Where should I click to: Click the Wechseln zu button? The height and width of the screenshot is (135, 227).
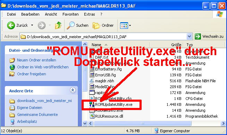[x=209, y=36]
